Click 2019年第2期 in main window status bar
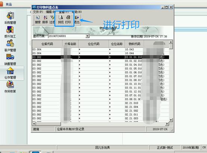Image resolution: width=207 pixels, height=153 pixels. pyautogui.click(x=191, y=147)
